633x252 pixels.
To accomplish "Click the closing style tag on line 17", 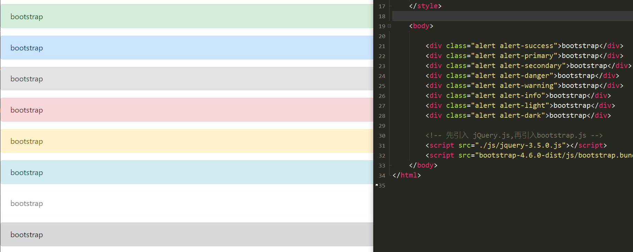I will (x=425, y=6).
